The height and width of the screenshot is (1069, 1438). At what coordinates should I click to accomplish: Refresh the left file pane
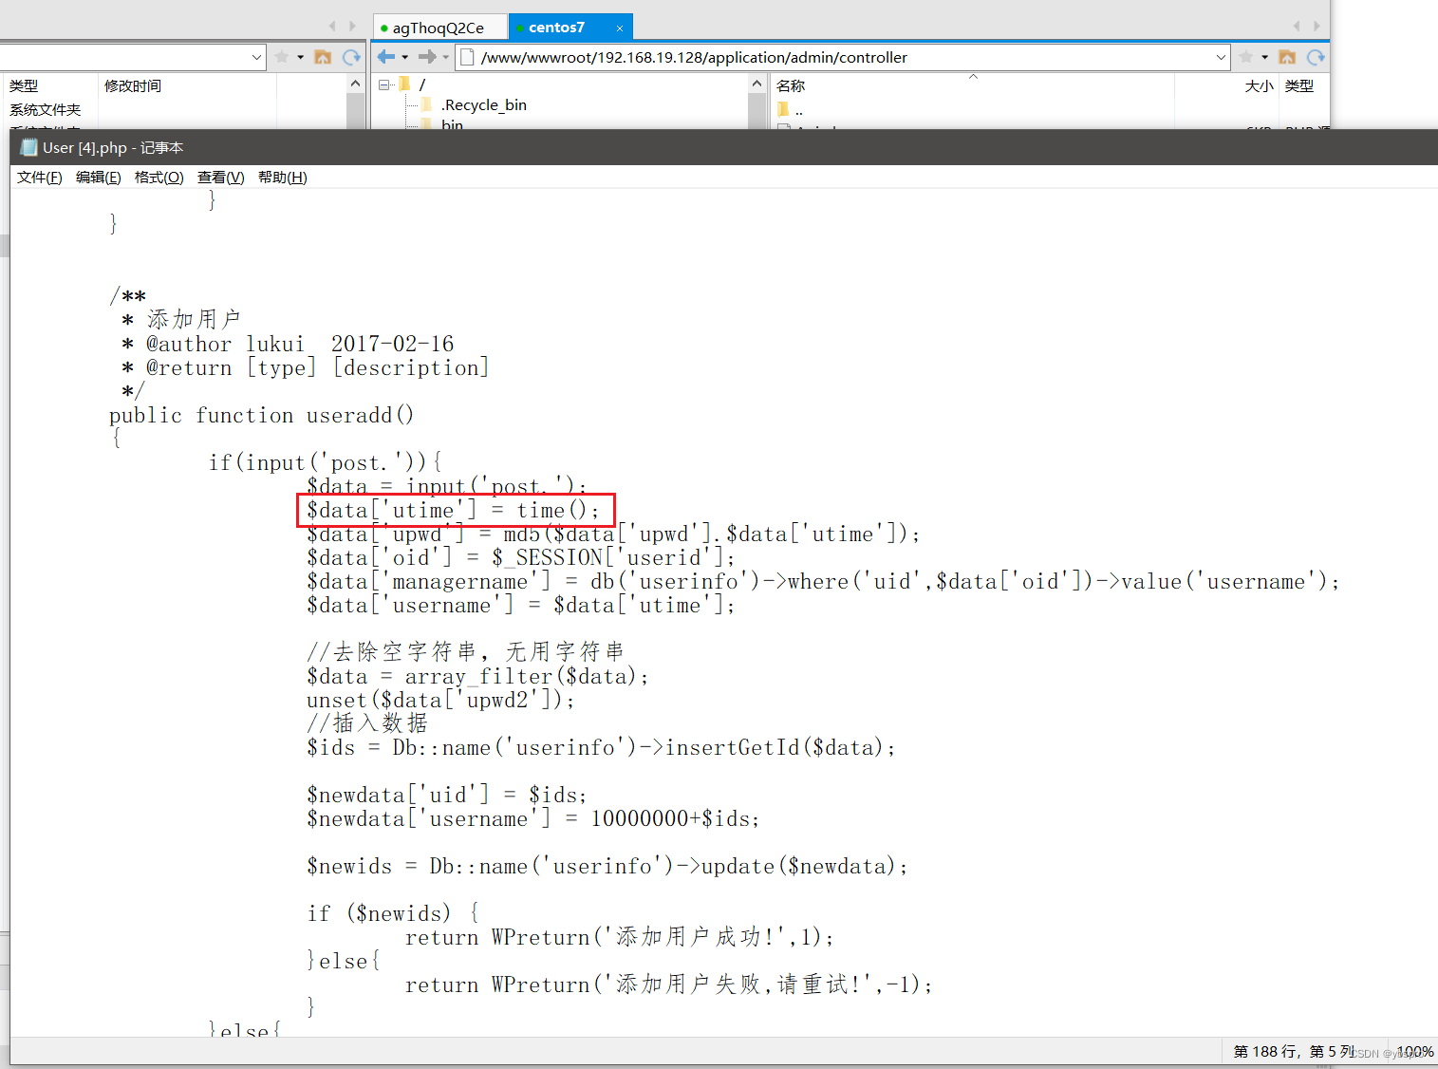point(351,57)
